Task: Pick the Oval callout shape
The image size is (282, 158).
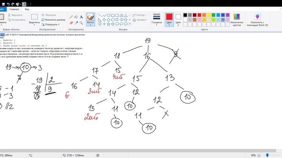Action: [x=122, y=24]
